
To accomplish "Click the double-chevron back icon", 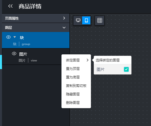I will pos(10,6).
